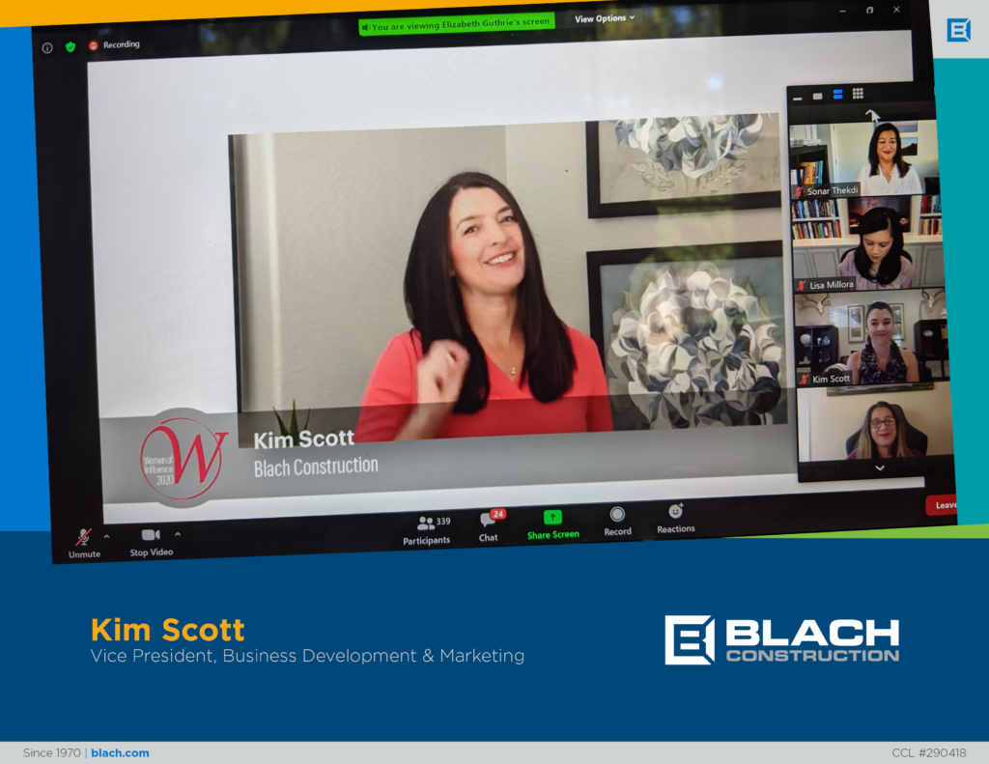Click the Women of Influence 2020 logo
The image size is (989, 764).
[182, 458]
